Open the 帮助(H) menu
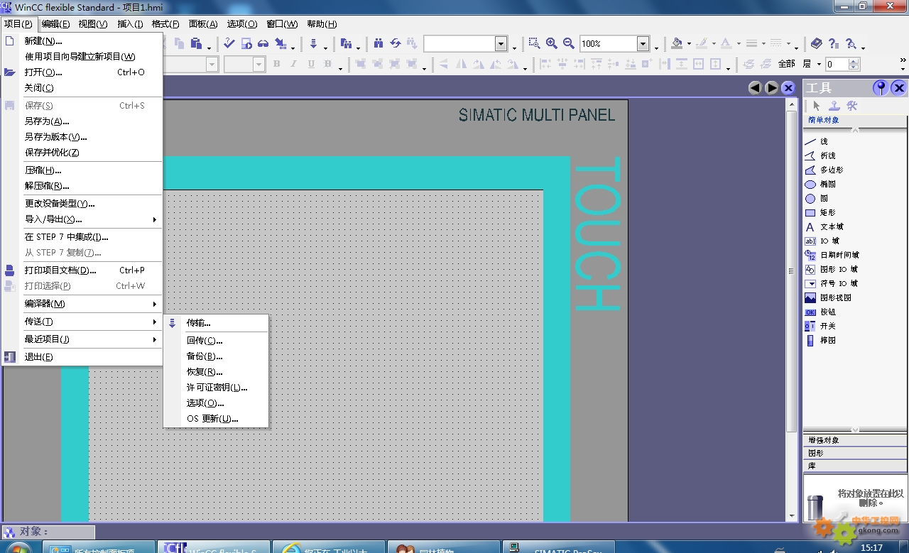This screenshot has width=909, height=553. [x=322, y=24]
